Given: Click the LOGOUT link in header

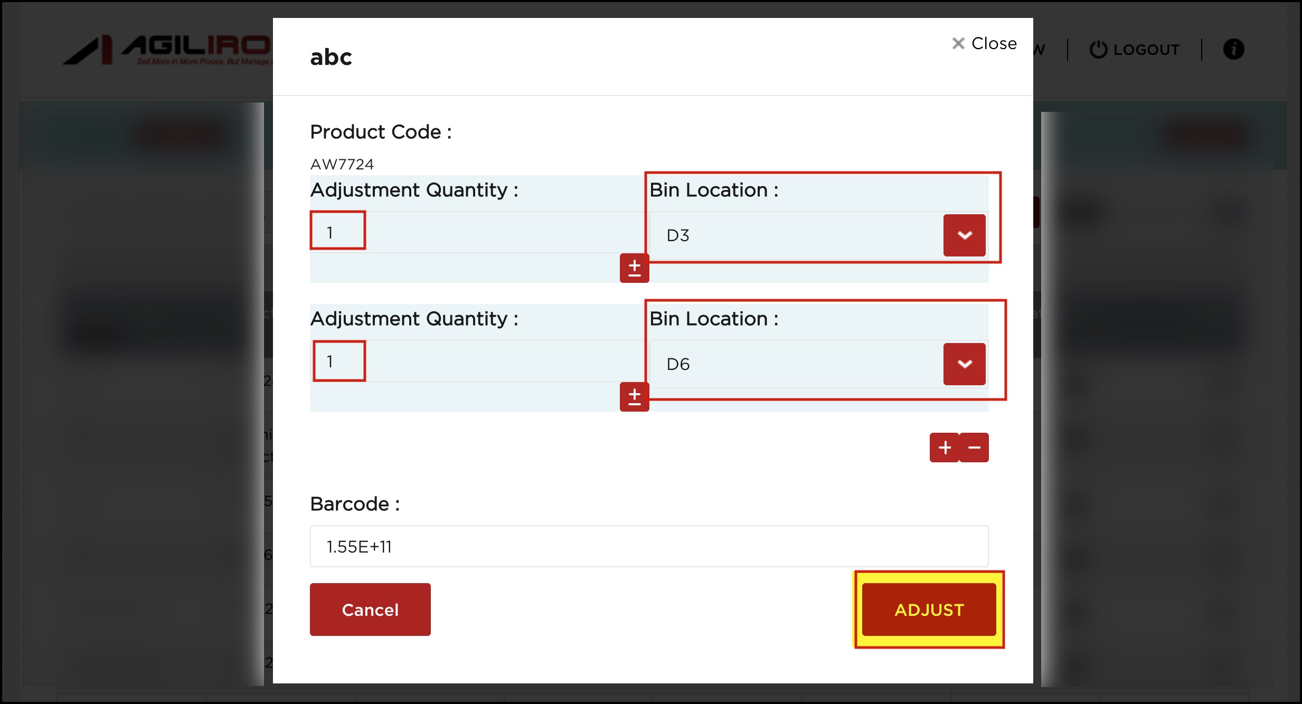Looking at the screenshot, I should 1146,50.
